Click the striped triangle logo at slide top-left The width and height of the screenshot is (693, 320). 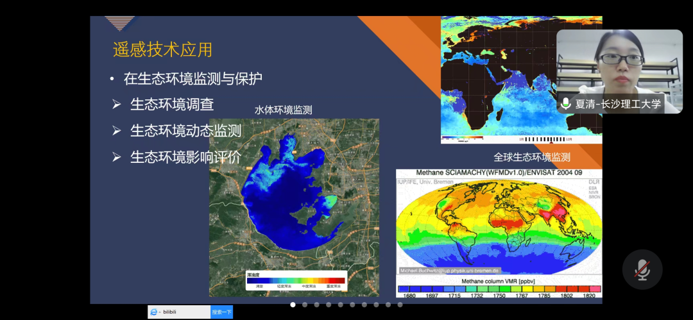pyautogui.click(x=120, y=23)
